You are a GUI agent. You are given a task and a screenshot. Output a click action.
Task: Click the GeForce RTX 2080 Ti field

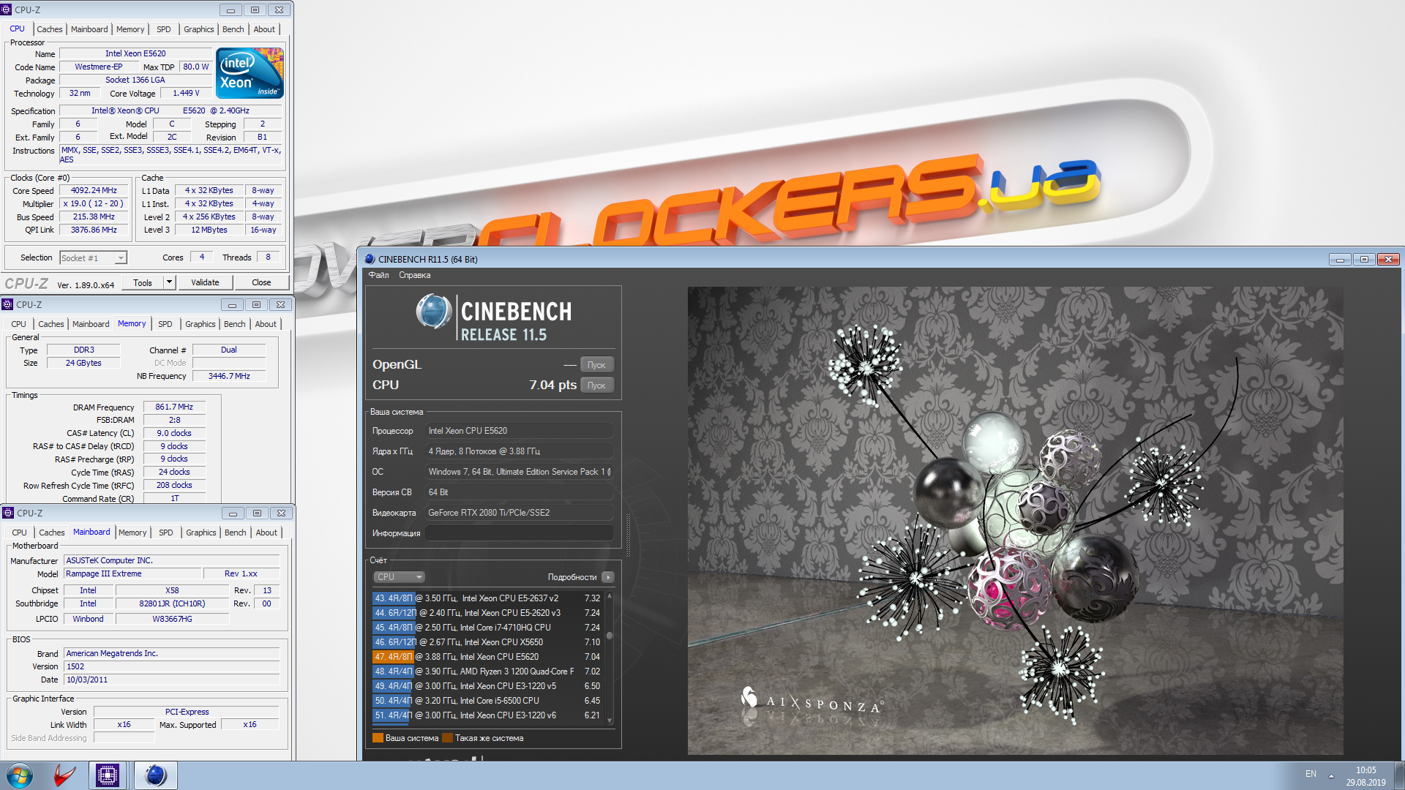tap(519, 513)
